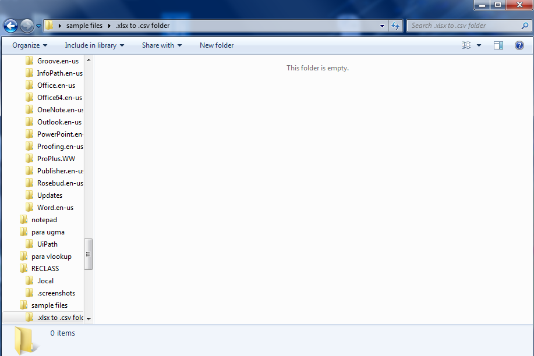Click the folder icon in the address bar
This screenshot has height=356, width=534.
tap(50, 26)
